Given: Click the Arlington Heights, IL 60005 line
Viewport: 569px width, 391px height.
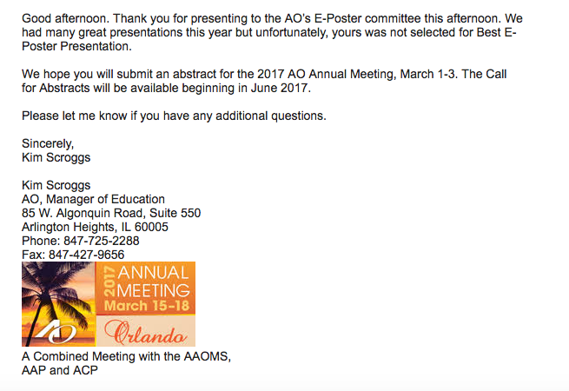Looking at the screenshot, I should (96, 227).
